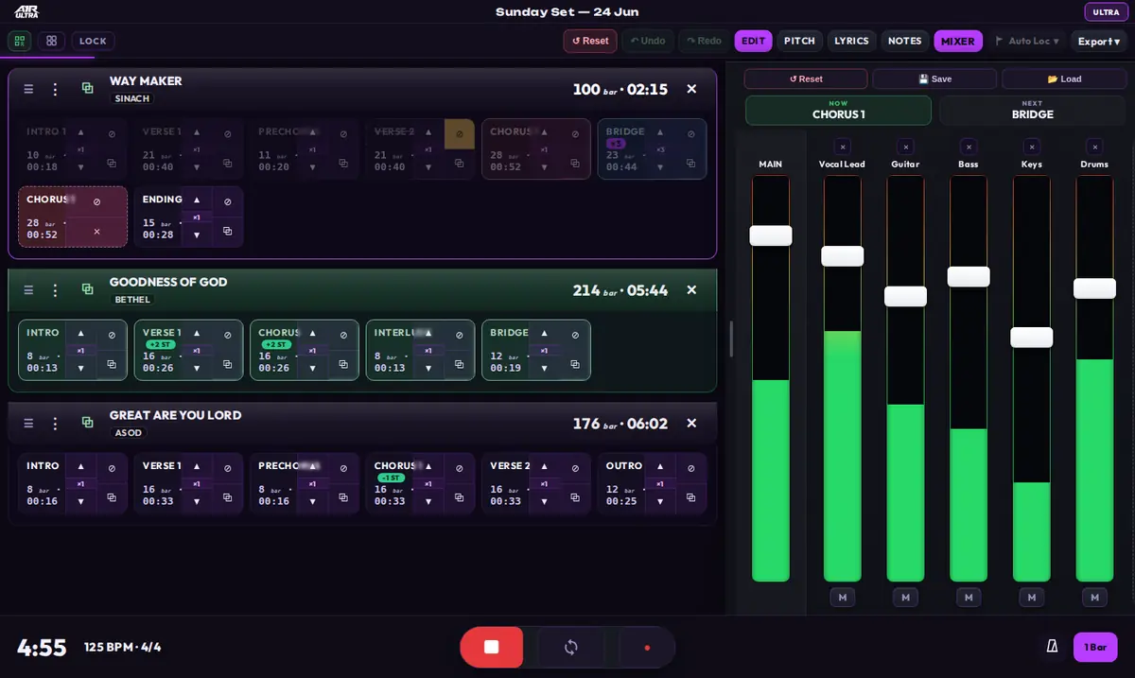Viewport: 1135px width, 678px height.
Task: Click the Undo button
Action: pos(647,41)
